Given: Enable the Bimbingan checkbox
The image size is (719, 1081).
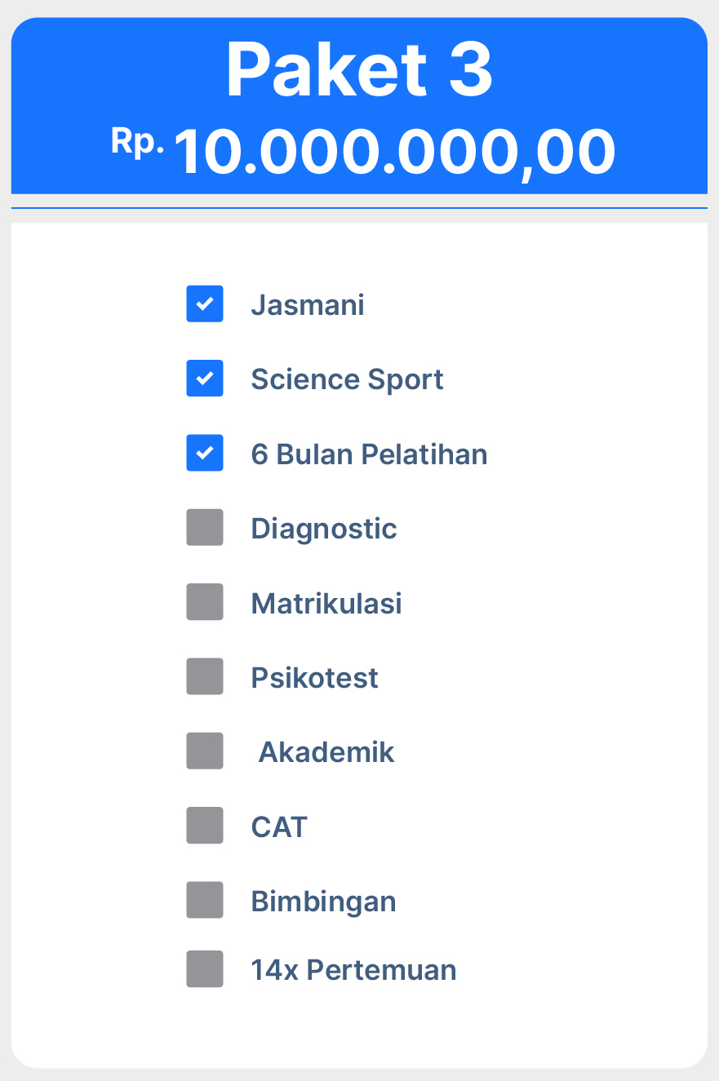Looking at the screenshot, I should point(205,901).
